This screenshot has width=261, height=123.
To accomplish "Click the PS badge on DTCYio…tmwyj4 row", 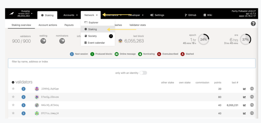I will (x=252, y=113).
